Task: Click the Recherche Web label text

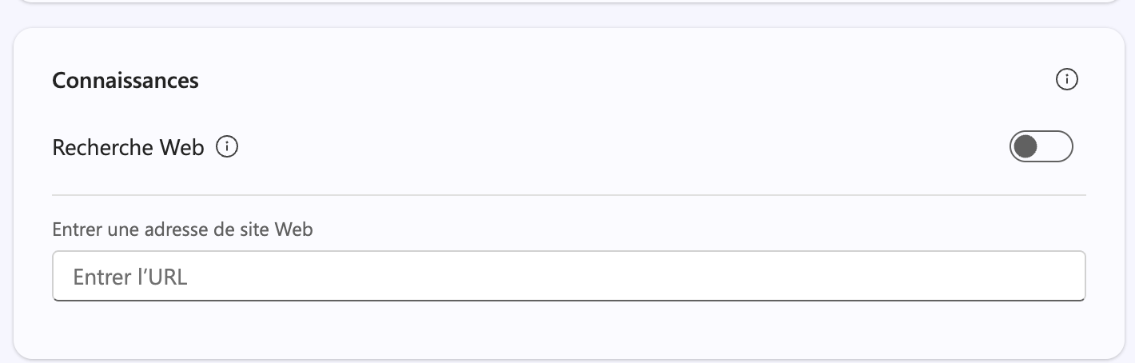Action: (x=128, y=148)
